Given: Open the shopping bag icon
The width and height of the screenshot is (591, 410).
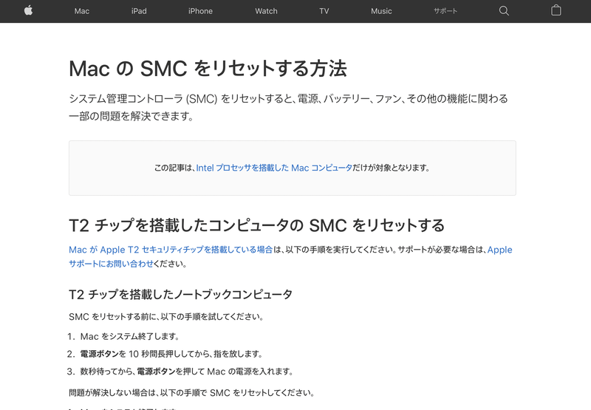Looking at the screenshot, I should pos(556,10).
